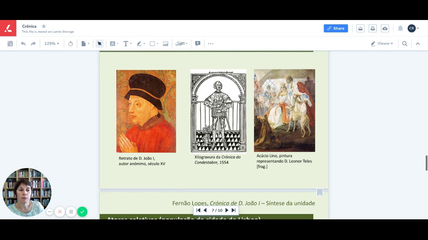This screenshot has width=428, height=240.
Task: Click the page number field showing 7
Action: click(213, 210)
